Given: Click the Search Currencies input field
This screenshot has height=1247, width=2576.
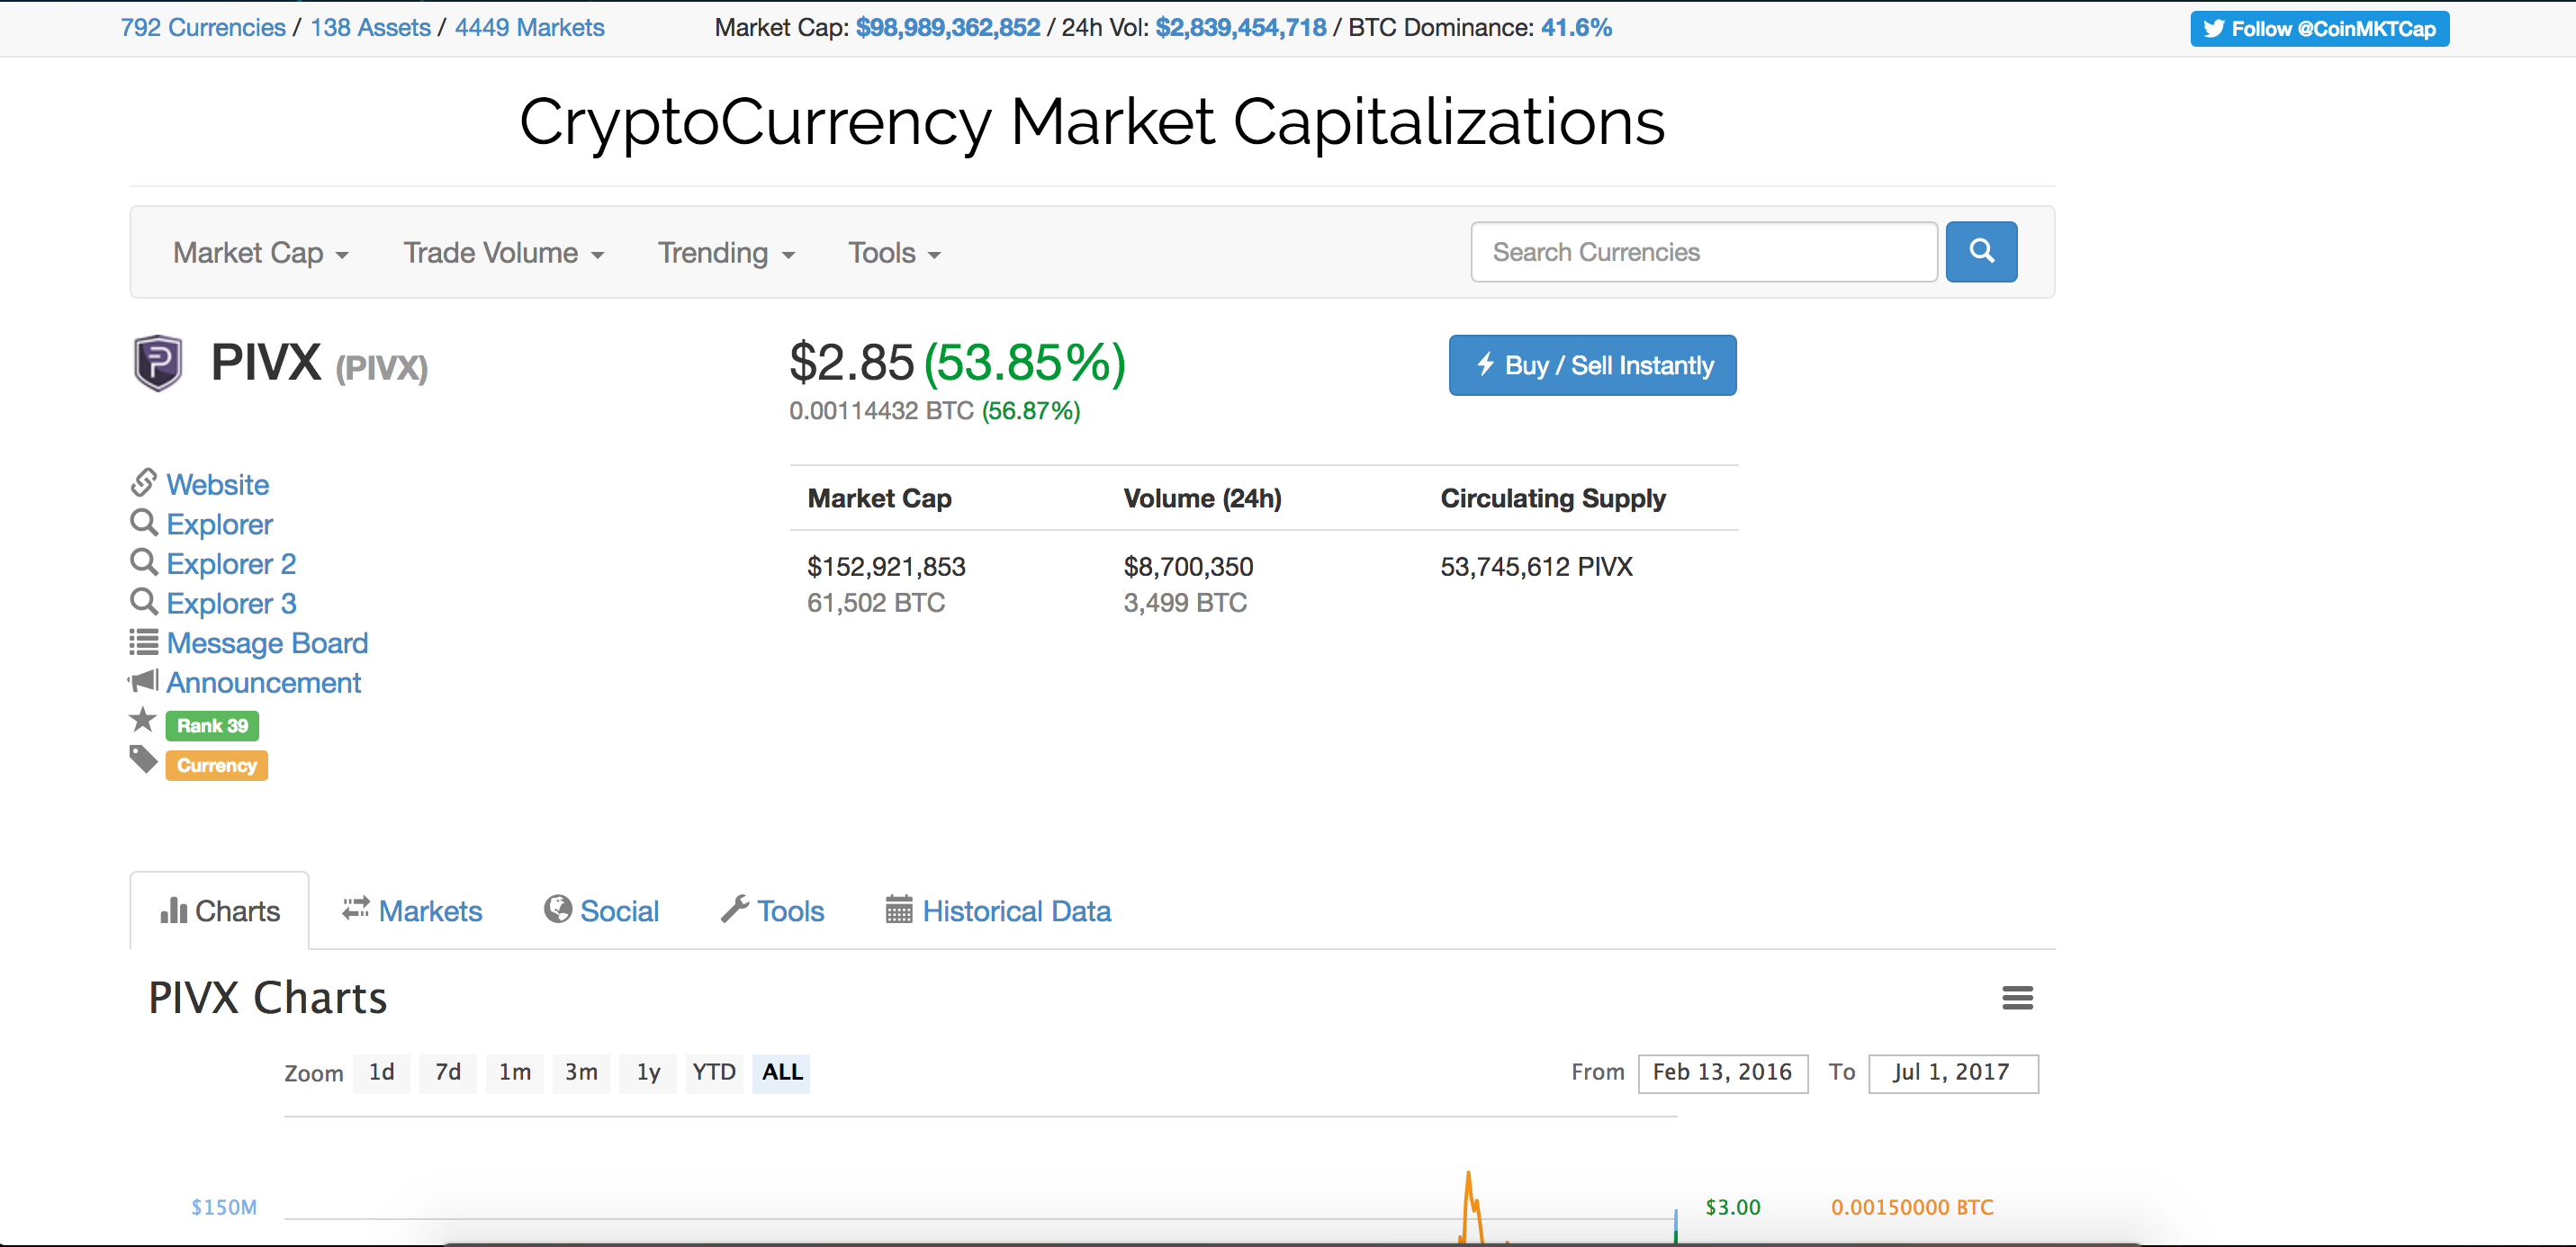Looking at the screenshot, I should [1704, 252].
